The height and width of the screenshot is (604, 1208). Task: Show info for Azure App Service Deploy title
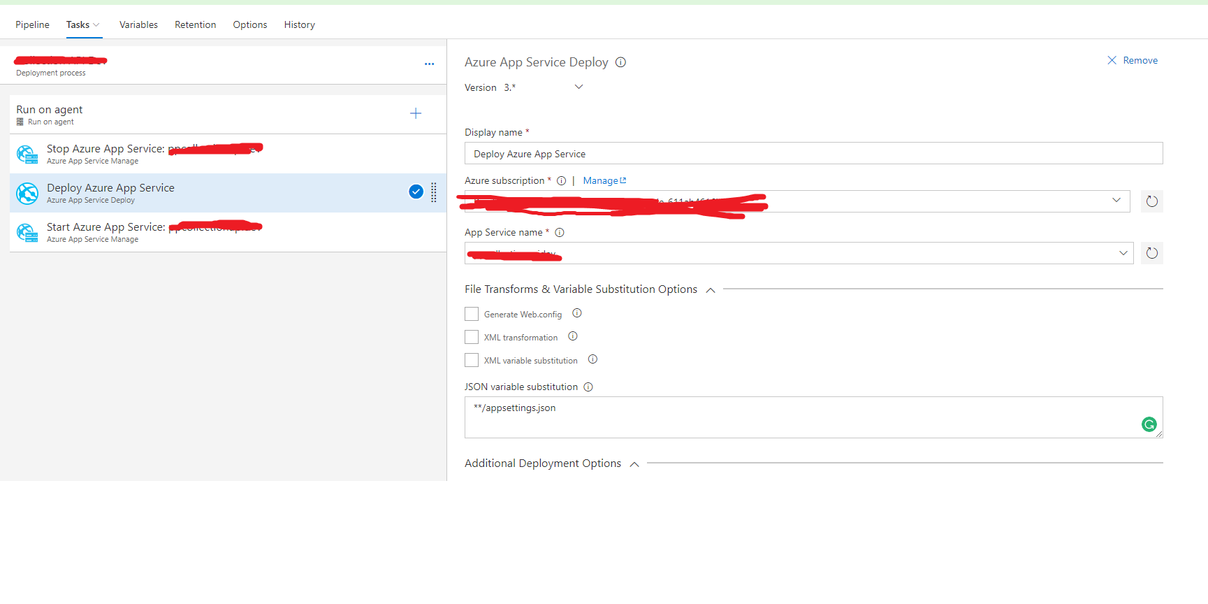pos(620,62)
